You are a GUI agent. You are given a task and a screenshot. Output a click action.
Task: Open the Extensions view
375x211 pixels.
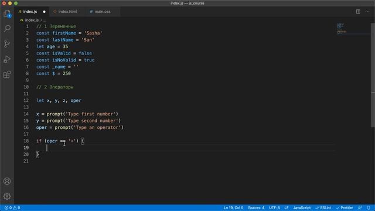[x=7, y=74]
